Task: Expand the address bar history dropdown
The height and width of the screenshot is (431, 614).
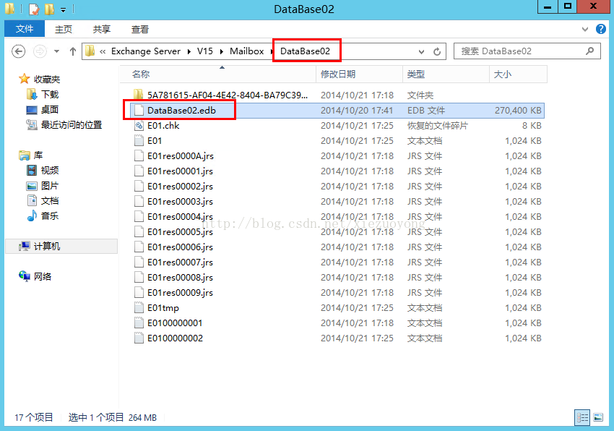Action: pos(421,51)
